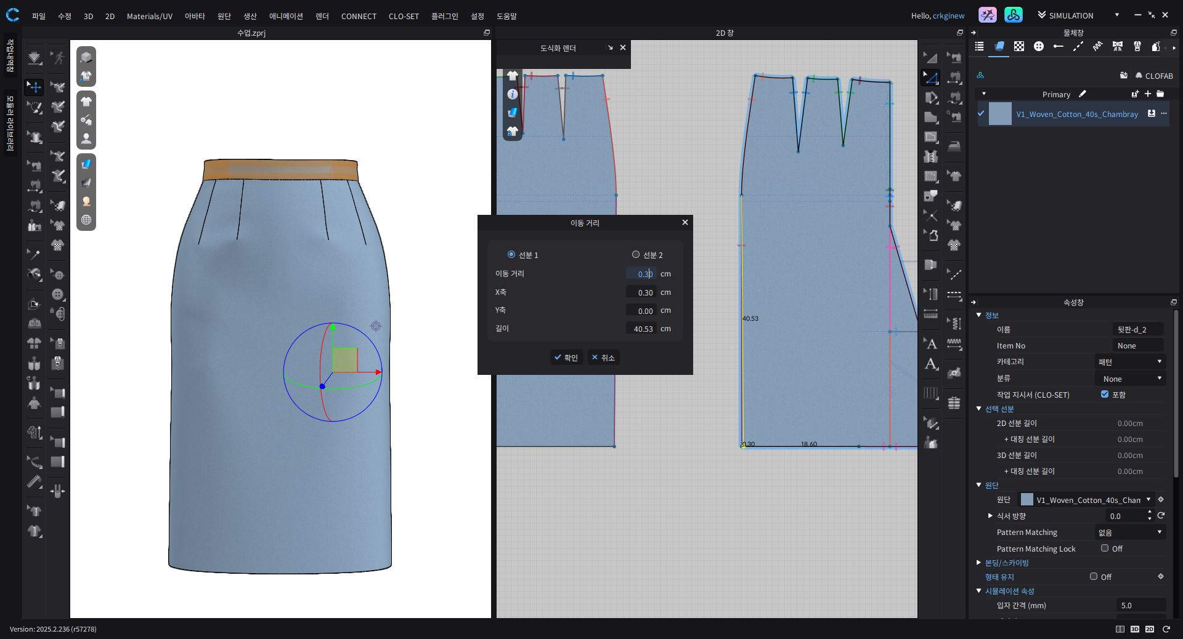Click the Simulate down-arrow icon

[x=35, y=58]
